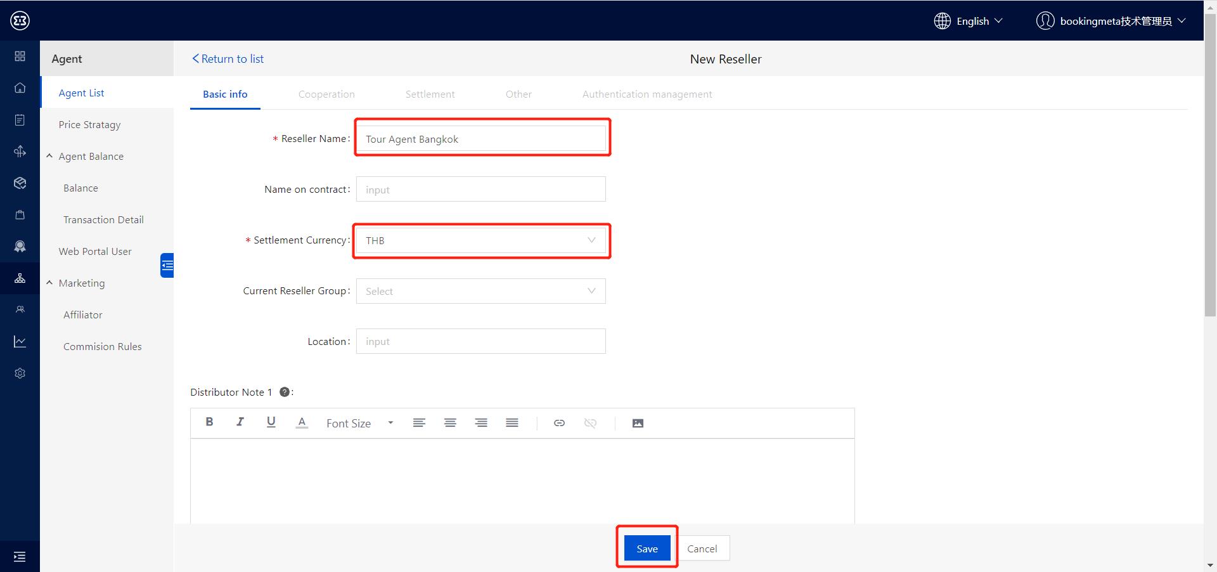Center-align text in the editor

(450, 423)
